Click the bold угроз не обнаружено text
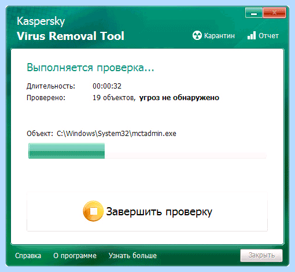Viewport: 295px width, 272px height. click(x=179, y=98)
